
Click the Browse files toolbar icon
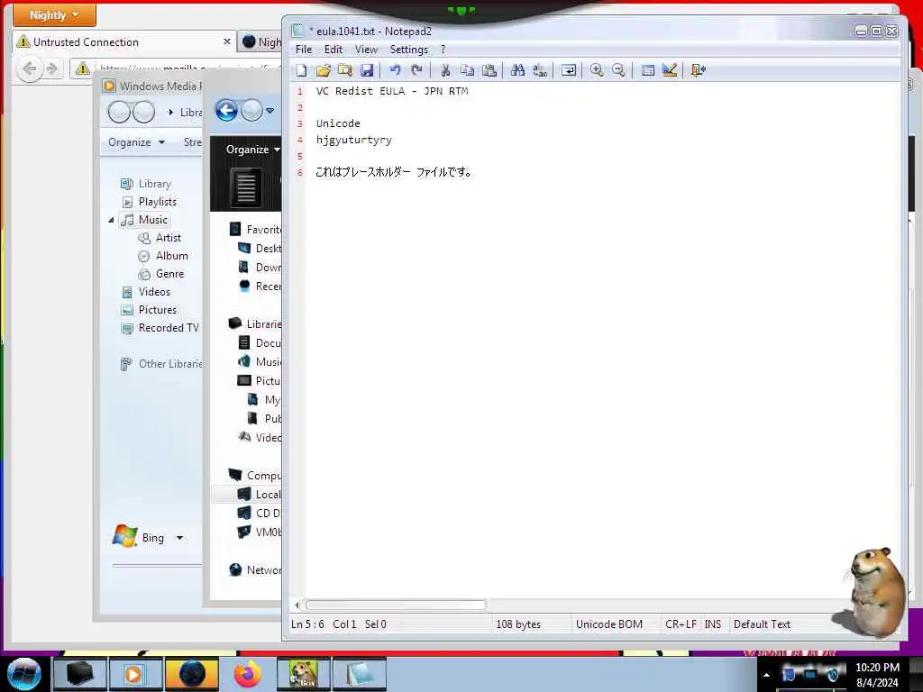pos(345,70)
